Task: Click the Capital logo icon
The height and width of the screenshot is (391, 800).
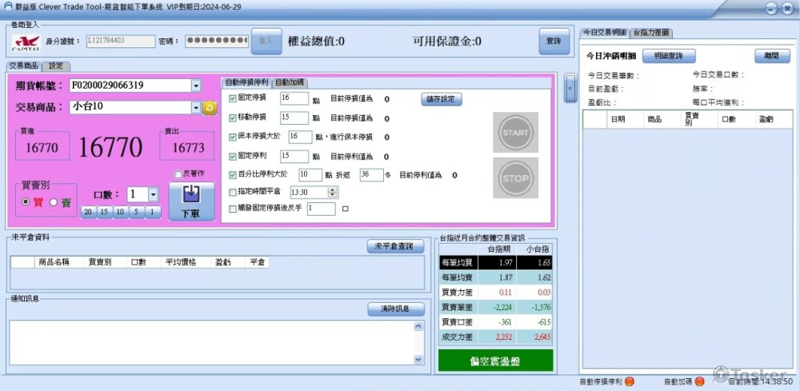Action: [26, 42]
